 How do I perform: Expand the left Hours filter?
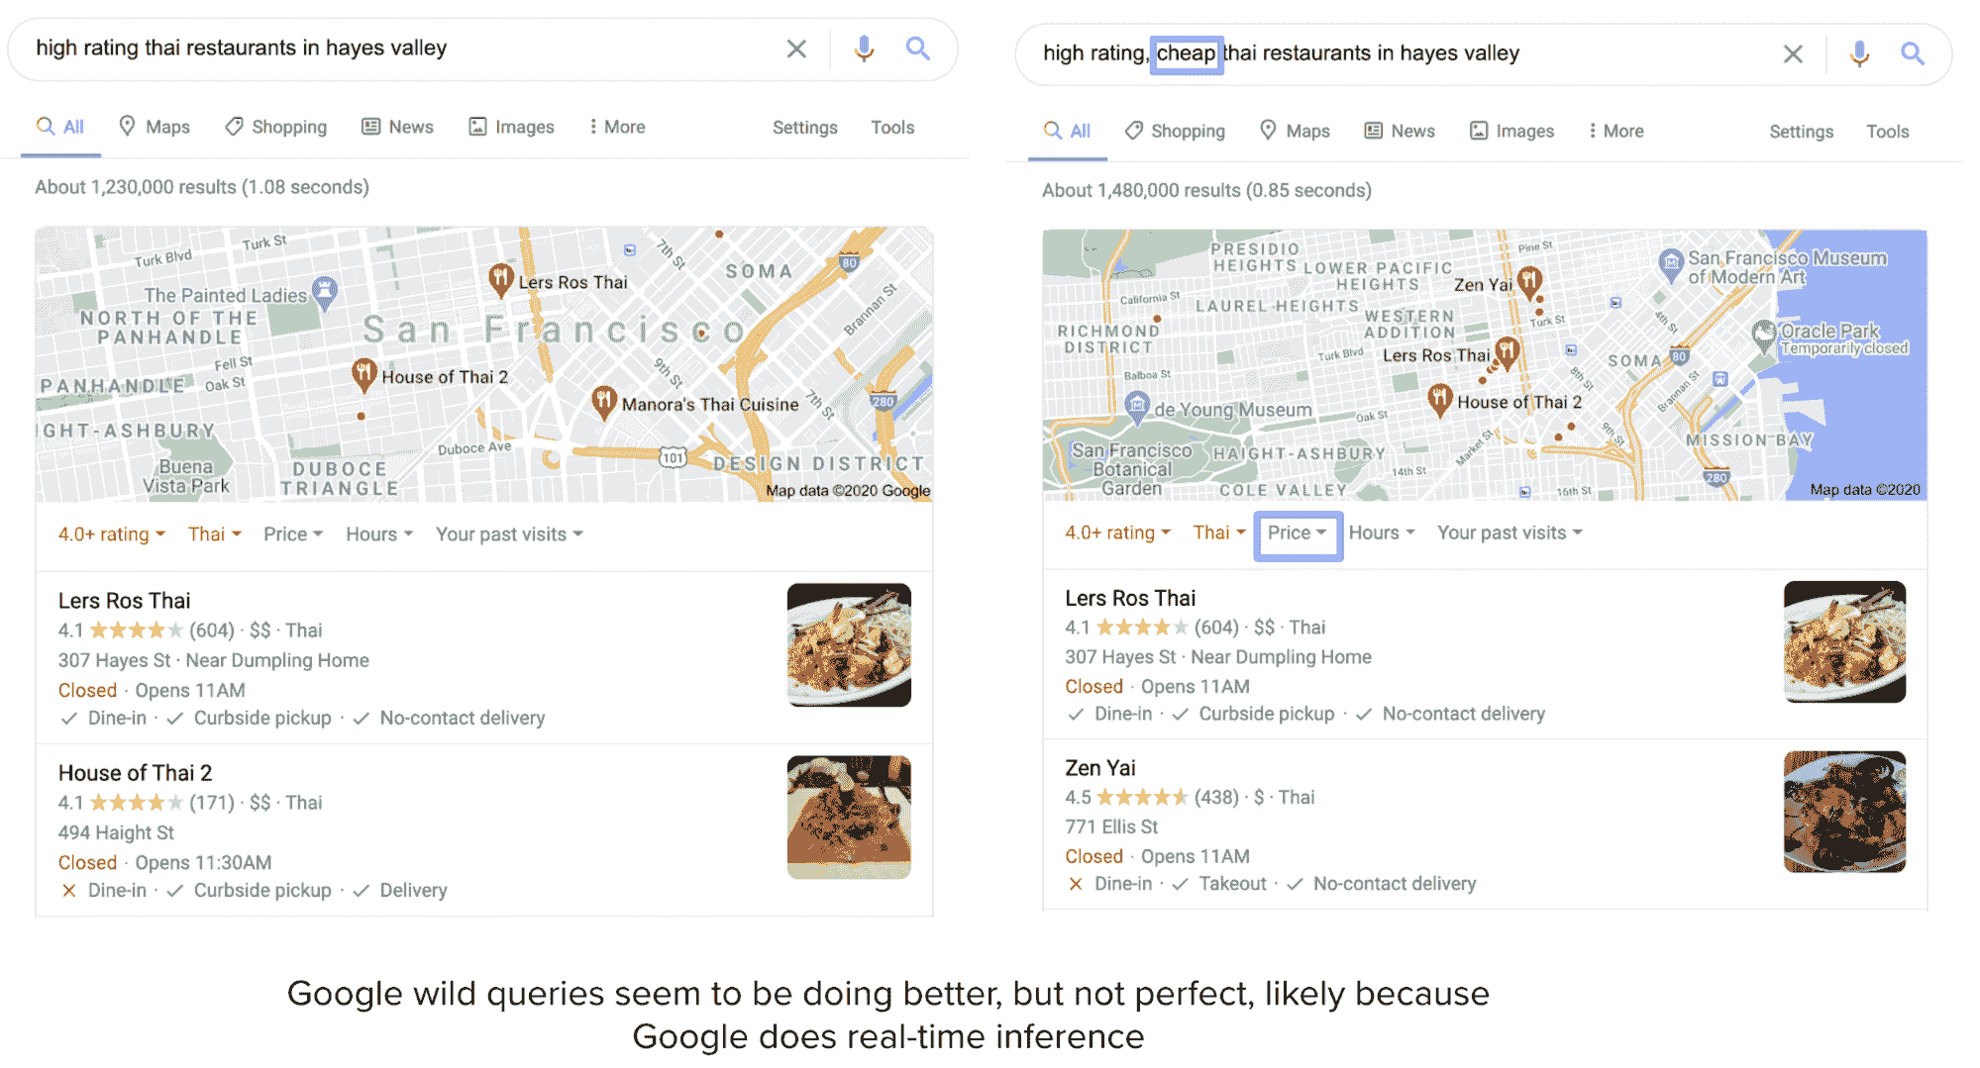(378, 534)
